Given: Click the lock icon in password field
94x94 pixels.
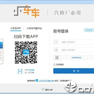Looking at the screenshot, I should [56, 50].
